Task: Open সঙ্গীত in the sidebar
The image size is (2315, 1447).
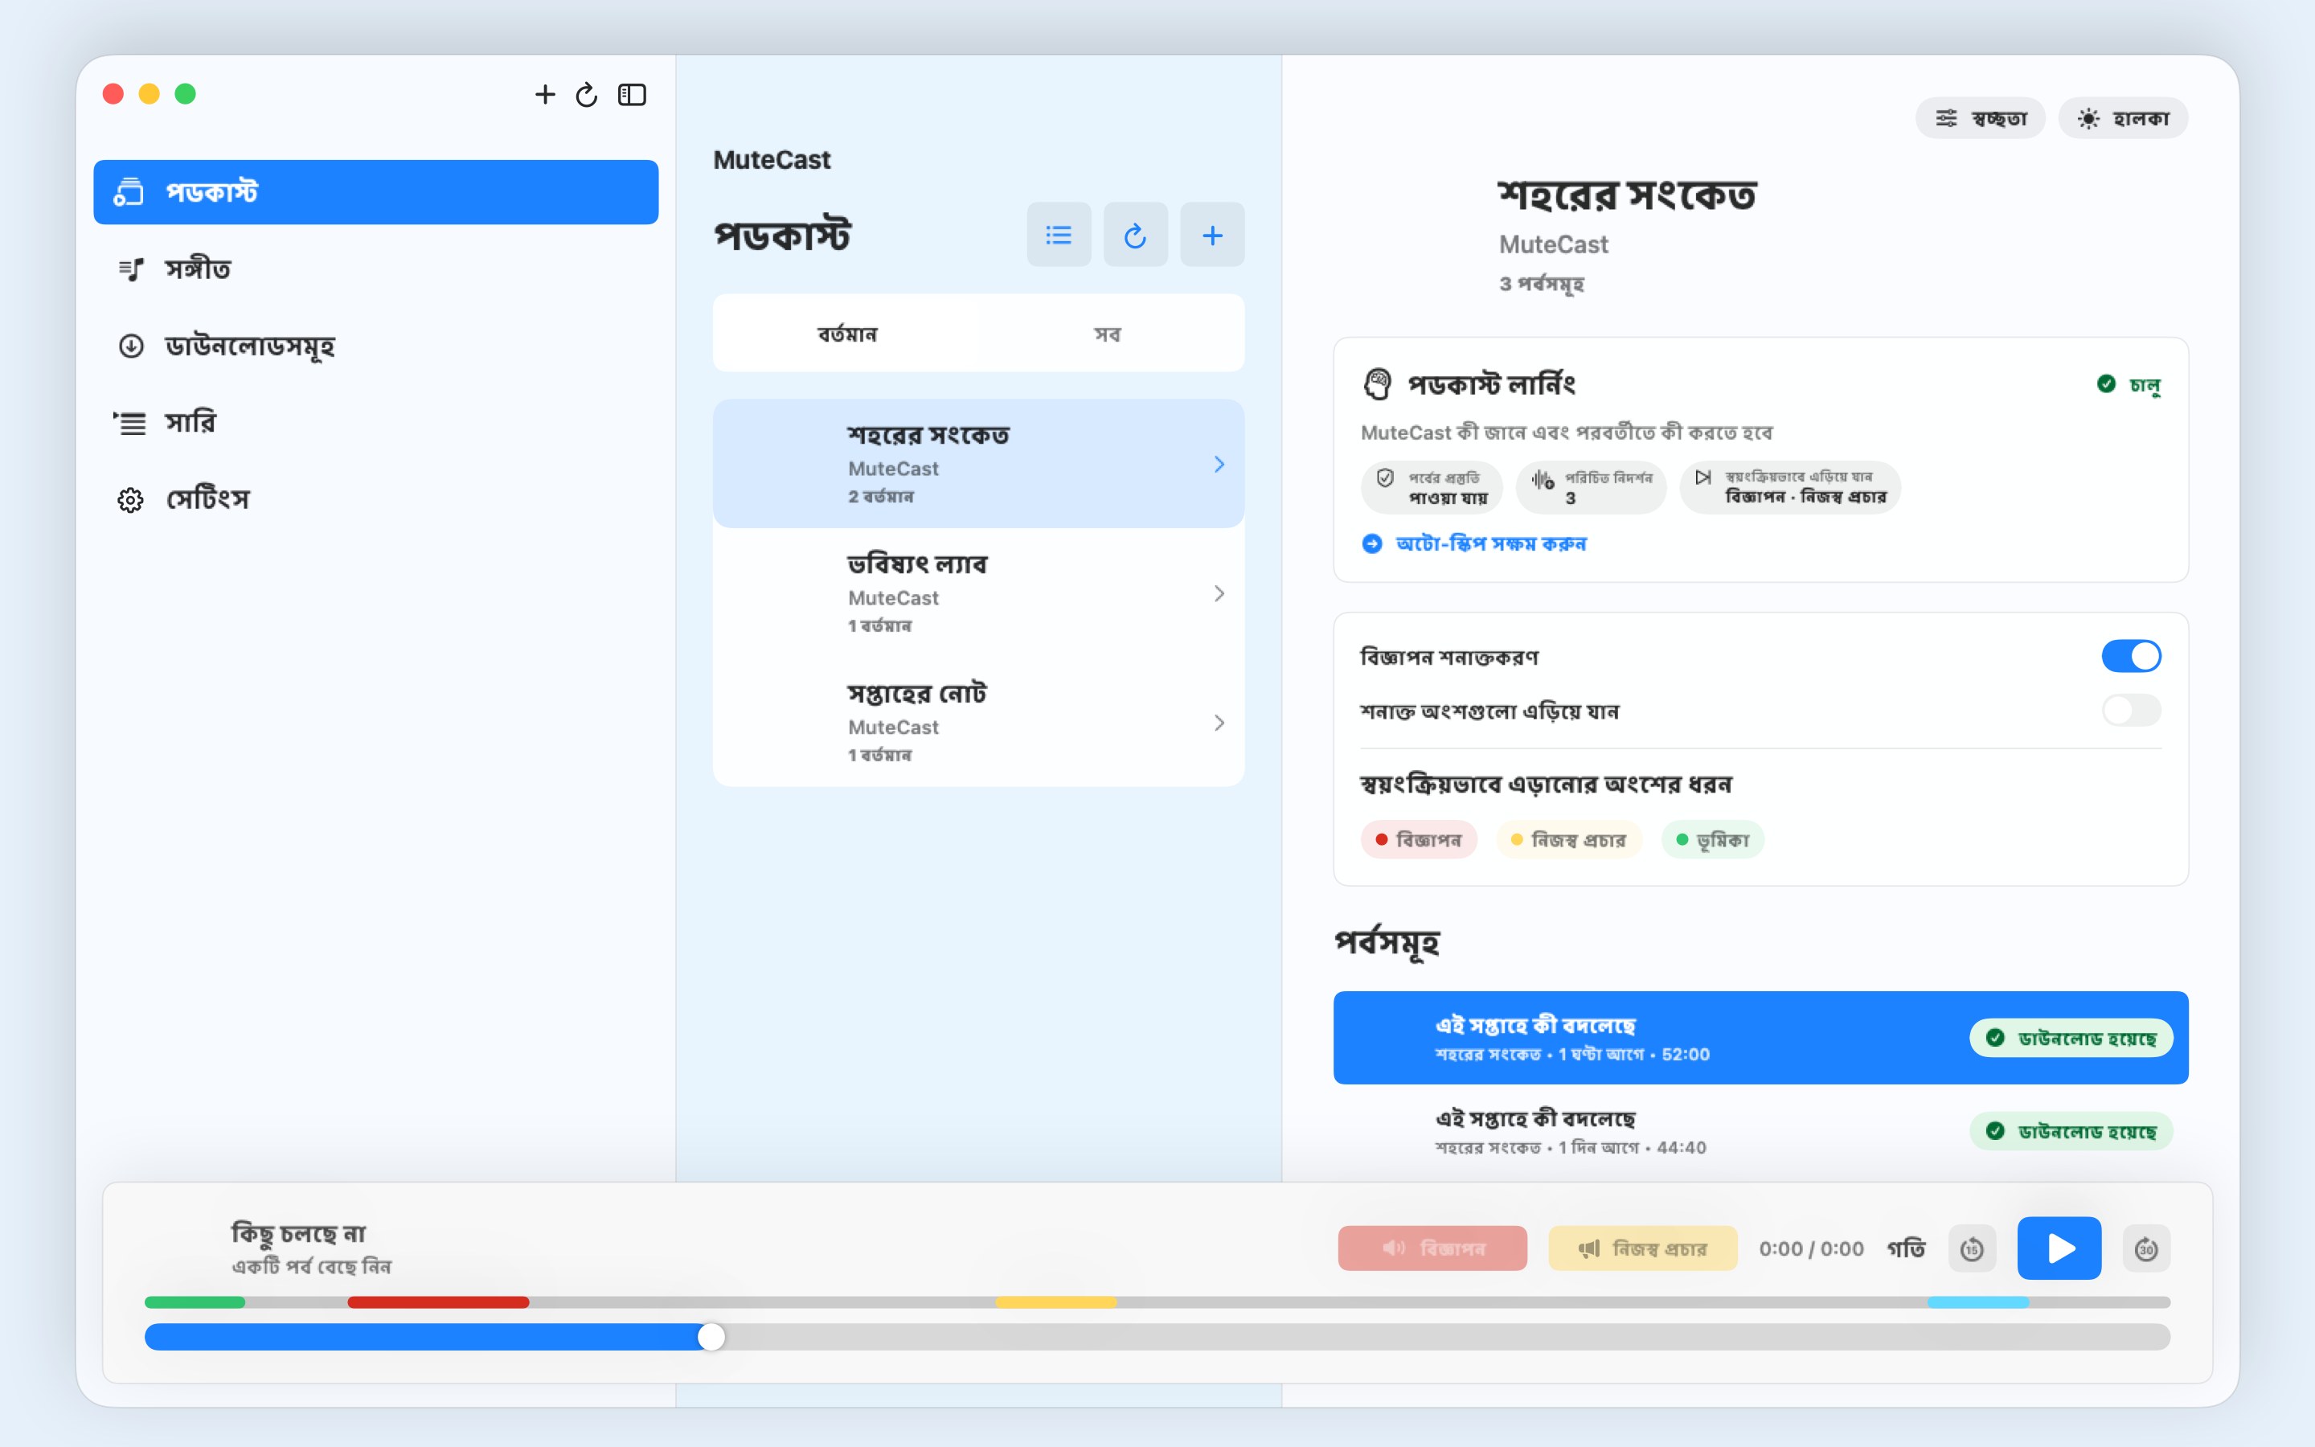Action: point(376,269)
